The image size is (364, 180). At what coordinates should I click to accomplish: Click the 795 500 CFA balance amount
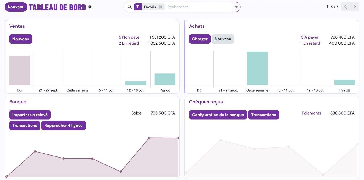tap(163, 113)
